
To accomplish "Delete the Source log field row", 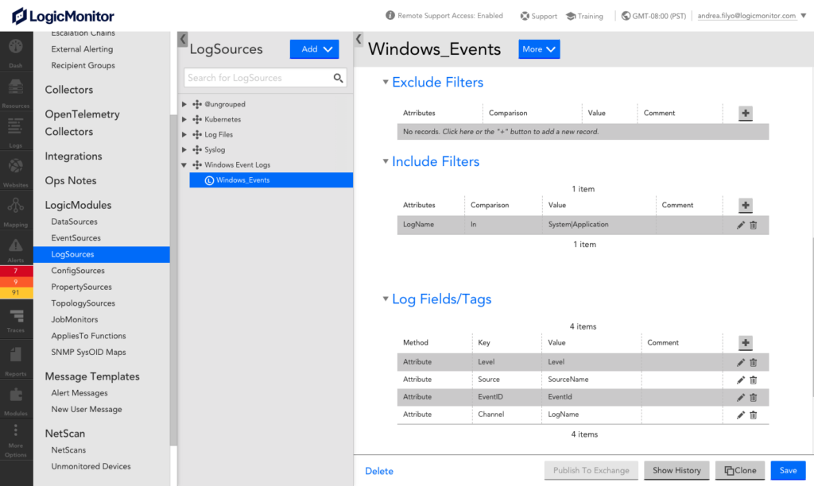I will [x=754, y=380].
